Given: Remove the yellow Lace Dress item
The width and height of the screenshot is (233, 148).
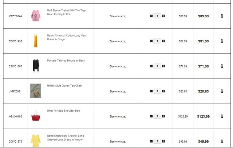Looking at the screenshot, I should pyautogui.click(x=222, y=141).
